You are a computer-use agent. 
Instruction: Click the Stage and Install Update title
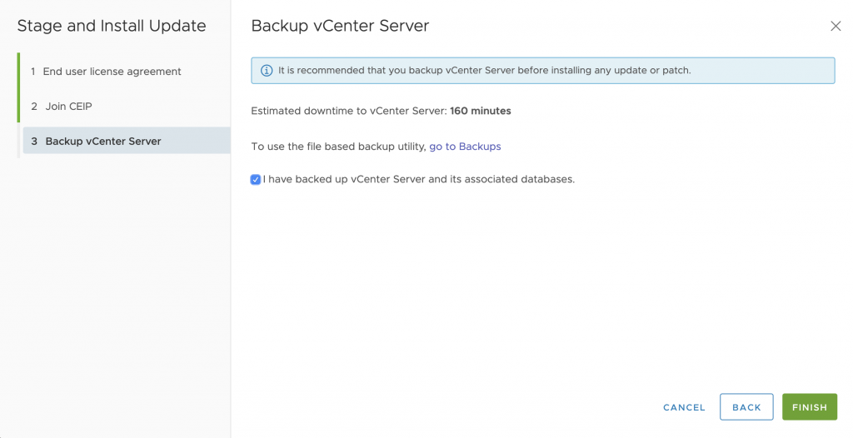[112, 26]
